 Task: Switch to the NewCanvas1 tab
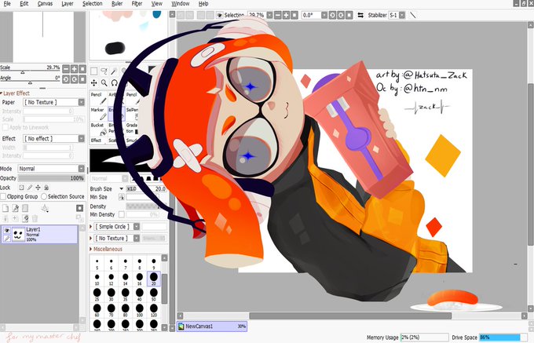[211, 326]
